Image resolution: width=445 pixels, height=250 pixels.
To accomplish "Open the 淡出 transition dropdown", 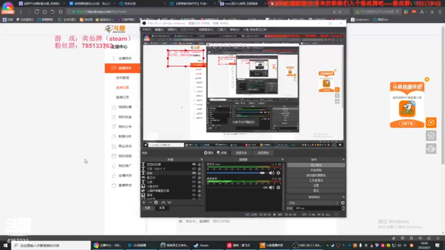I will coord(313,203).
